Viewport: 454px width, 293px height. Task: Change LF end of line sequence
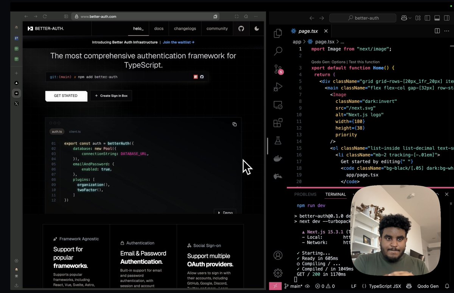click(354, 286)
